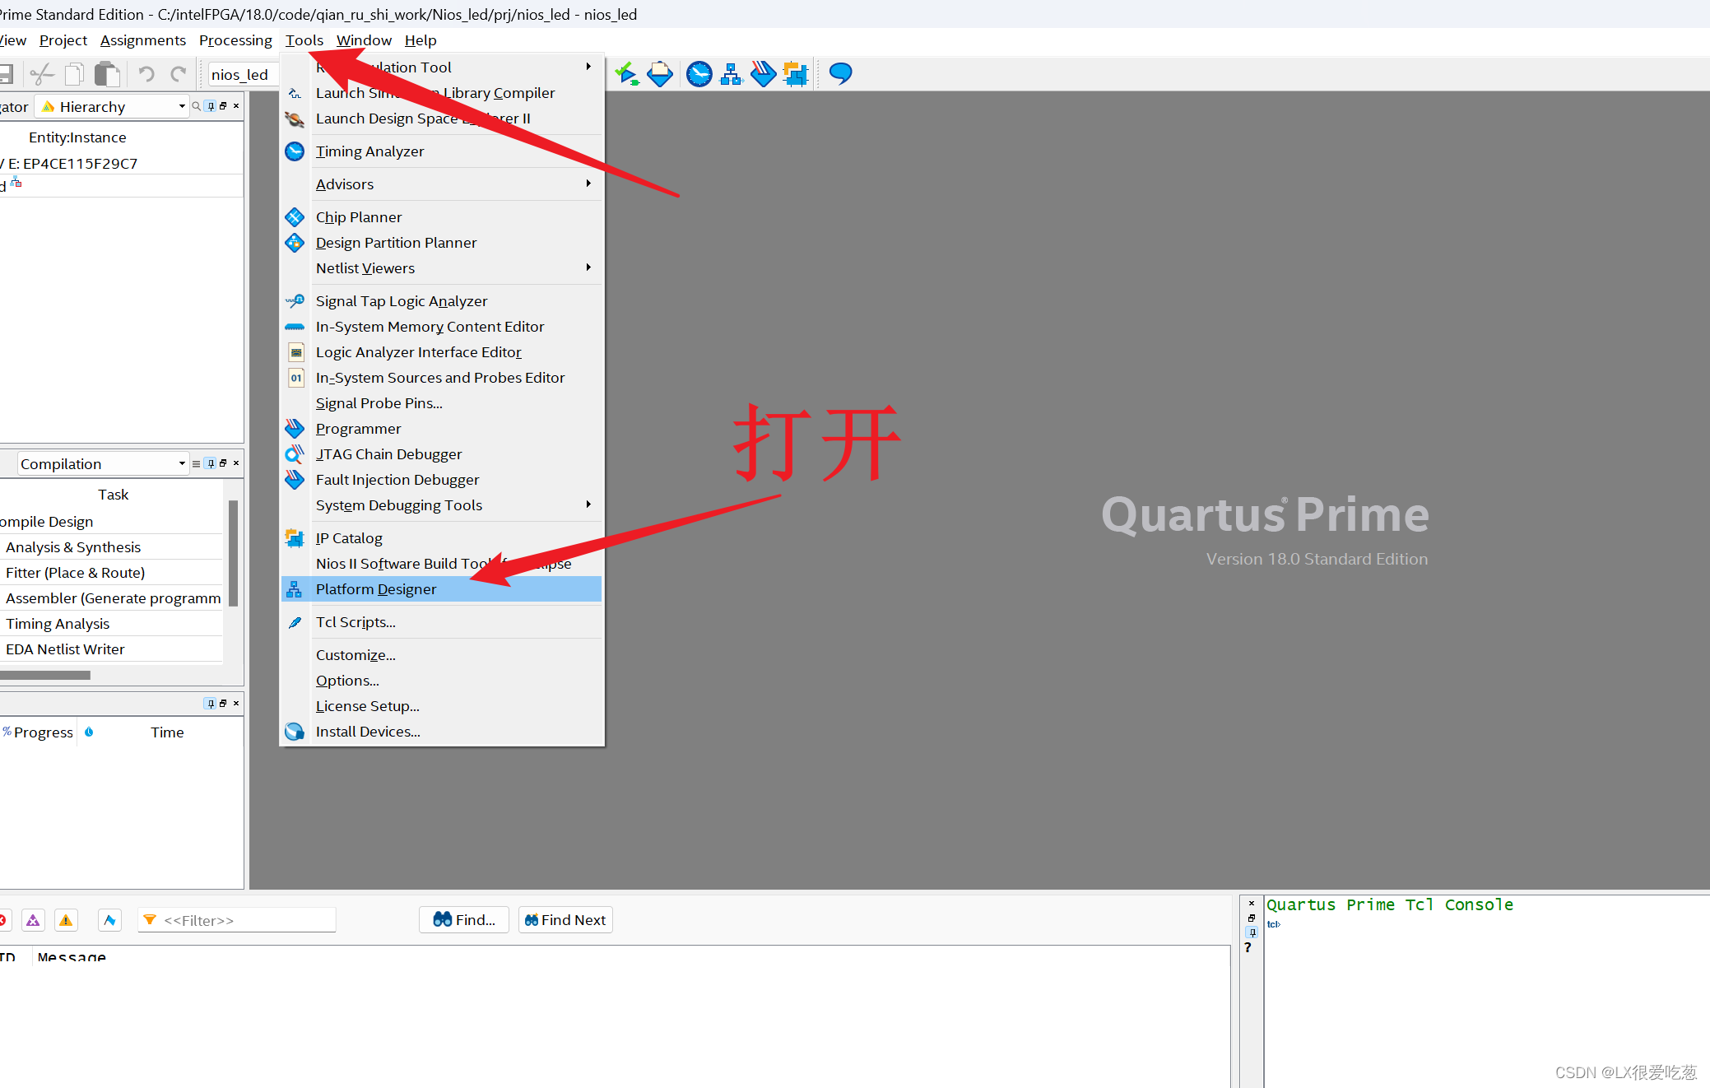Click the Platform Designer toolbar icon
Image resolution: width=1710 pixels, height=1088 pixels.
[731, 74]
